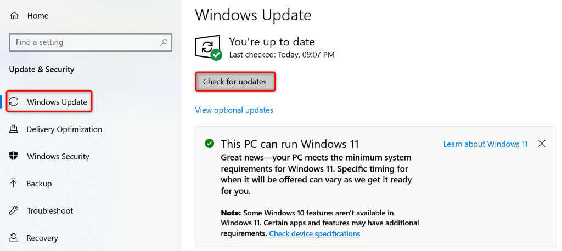Open the Recovery text label in the sidebar

pos(42,238)
